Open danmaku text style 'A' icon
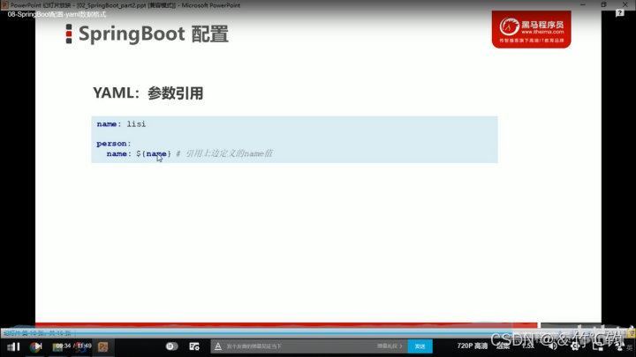 pos(218,346)
